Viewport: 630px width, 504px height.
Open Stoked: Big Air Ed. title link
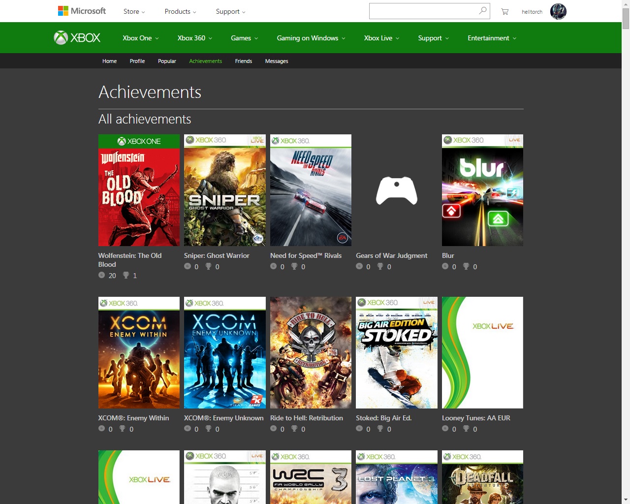pyautogui.click(x=383, y=418)
